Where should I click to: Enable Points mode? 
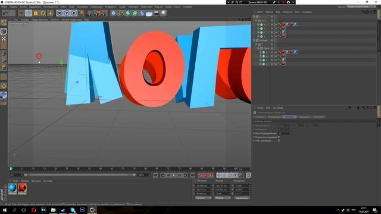(4, 53)
